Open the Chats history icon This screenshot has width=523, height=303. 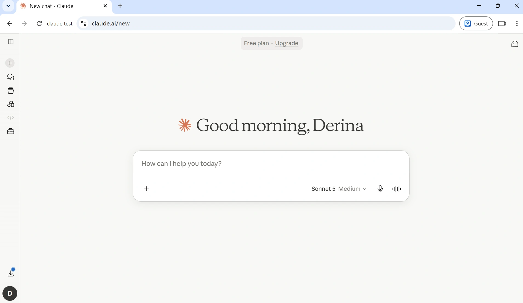[x=11, y=77]
